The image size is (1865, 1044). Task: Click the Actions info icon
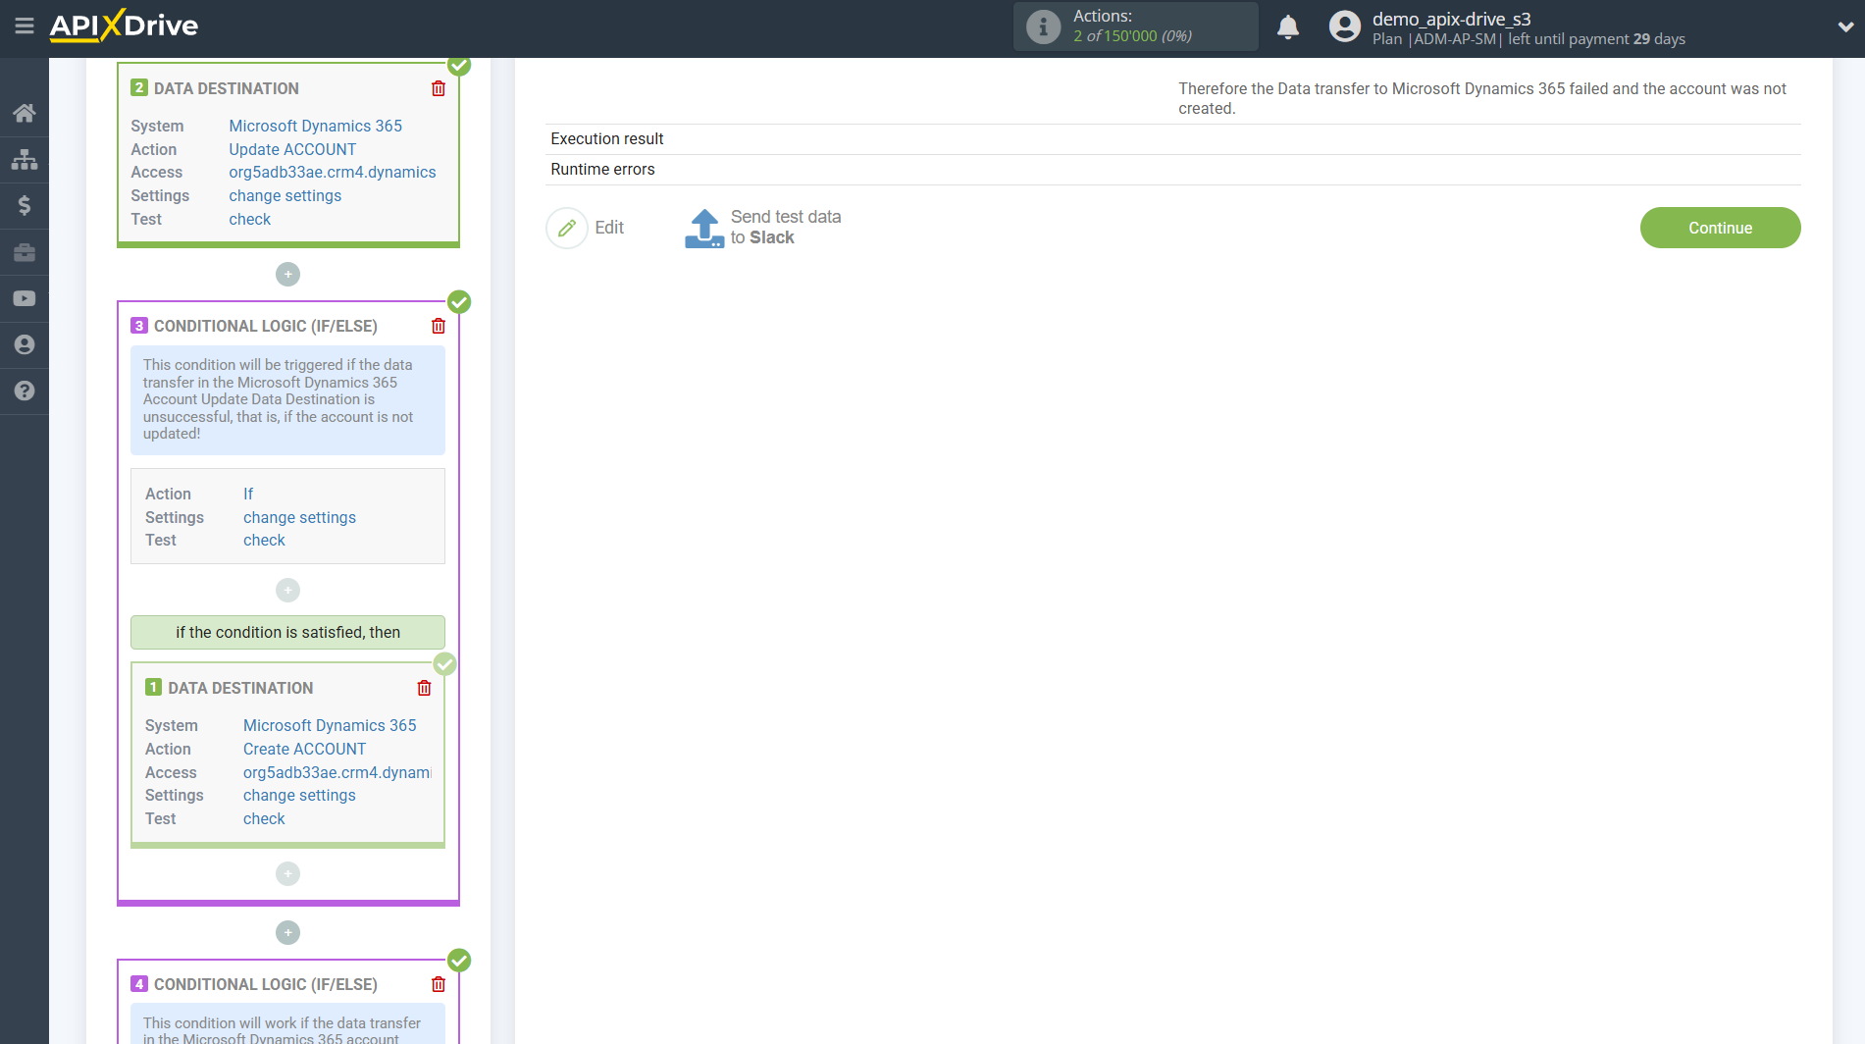1043,26
